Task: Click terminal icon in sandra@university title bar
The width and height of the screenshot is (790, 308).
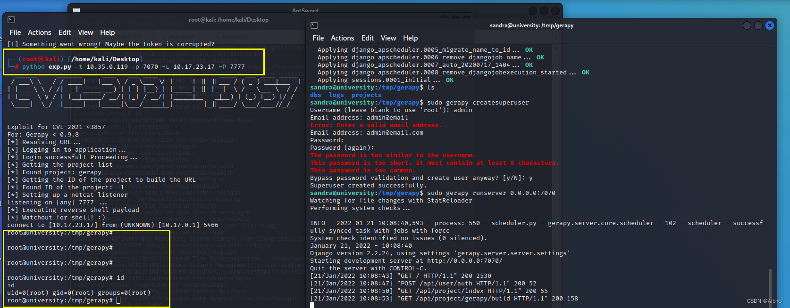Action: [x=314, y=25]
